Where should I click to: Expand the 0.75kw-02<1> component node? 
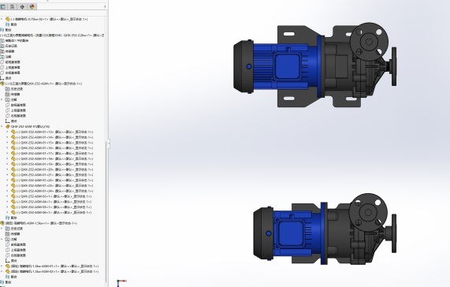(2, 19)
